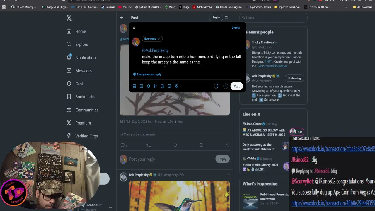
Task: Click Reply button in Post header
Action: tap(216, 18)
